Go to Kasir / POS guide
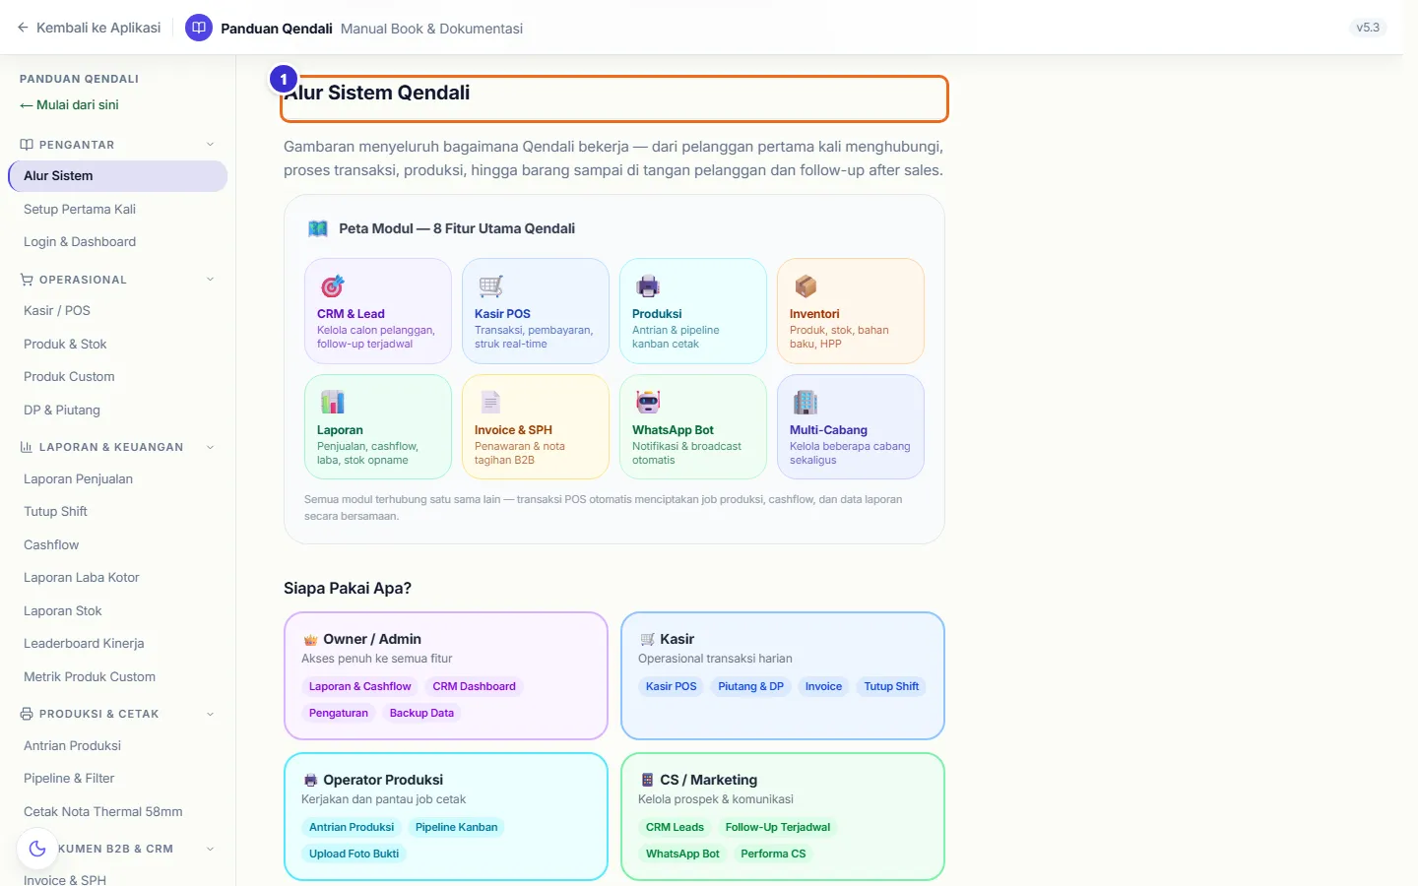 118,310
